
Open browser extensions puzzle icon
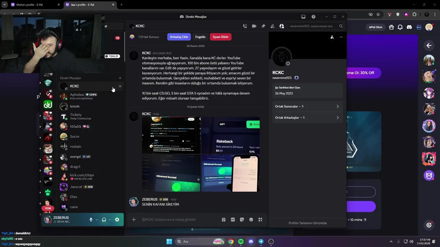(414, 14)
